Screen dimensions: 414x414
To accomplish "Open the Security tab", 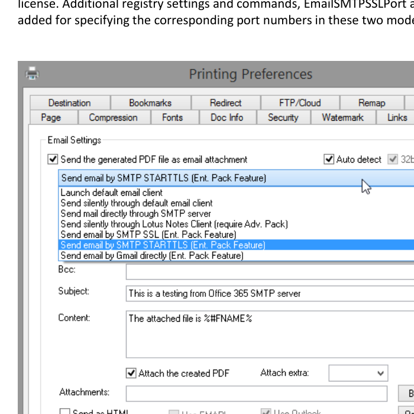I will tap(283, 118).
